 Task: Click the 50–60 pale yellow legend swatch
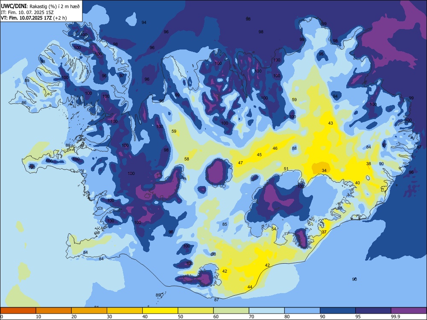[196, 311]
